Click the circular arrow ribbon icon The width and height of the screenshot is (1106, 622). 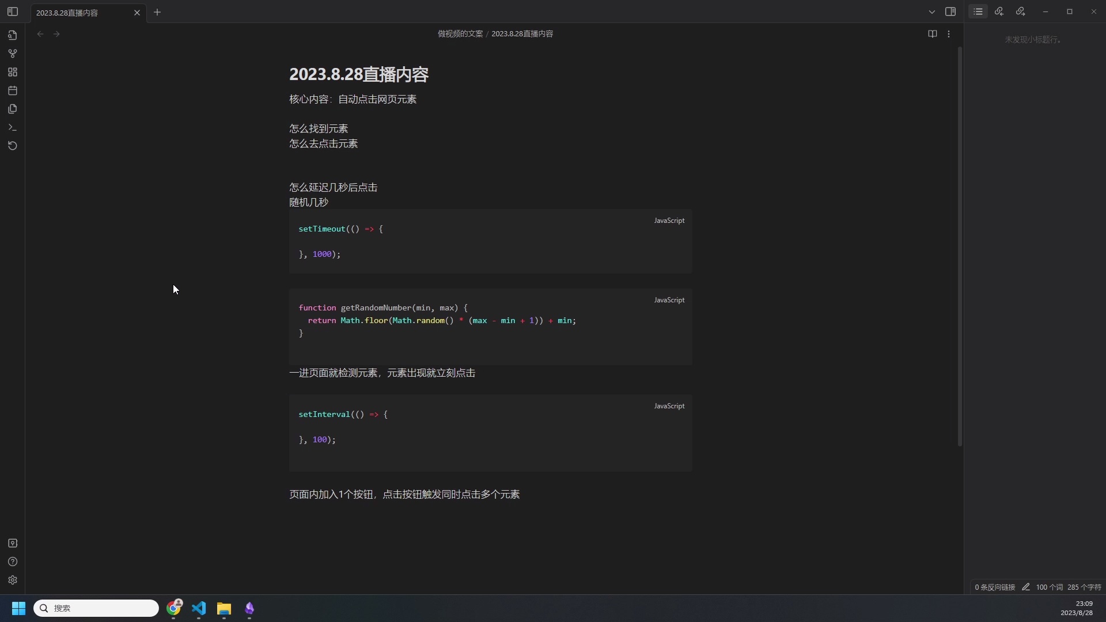click(x=13, y=146)
